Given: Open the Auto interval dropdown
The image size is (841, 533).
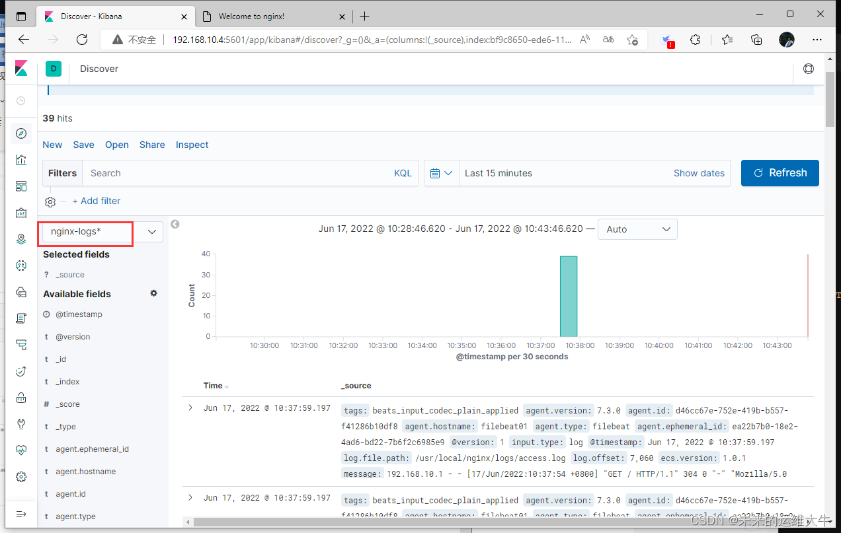Looking at the screenshot, I should click(637, 229).
